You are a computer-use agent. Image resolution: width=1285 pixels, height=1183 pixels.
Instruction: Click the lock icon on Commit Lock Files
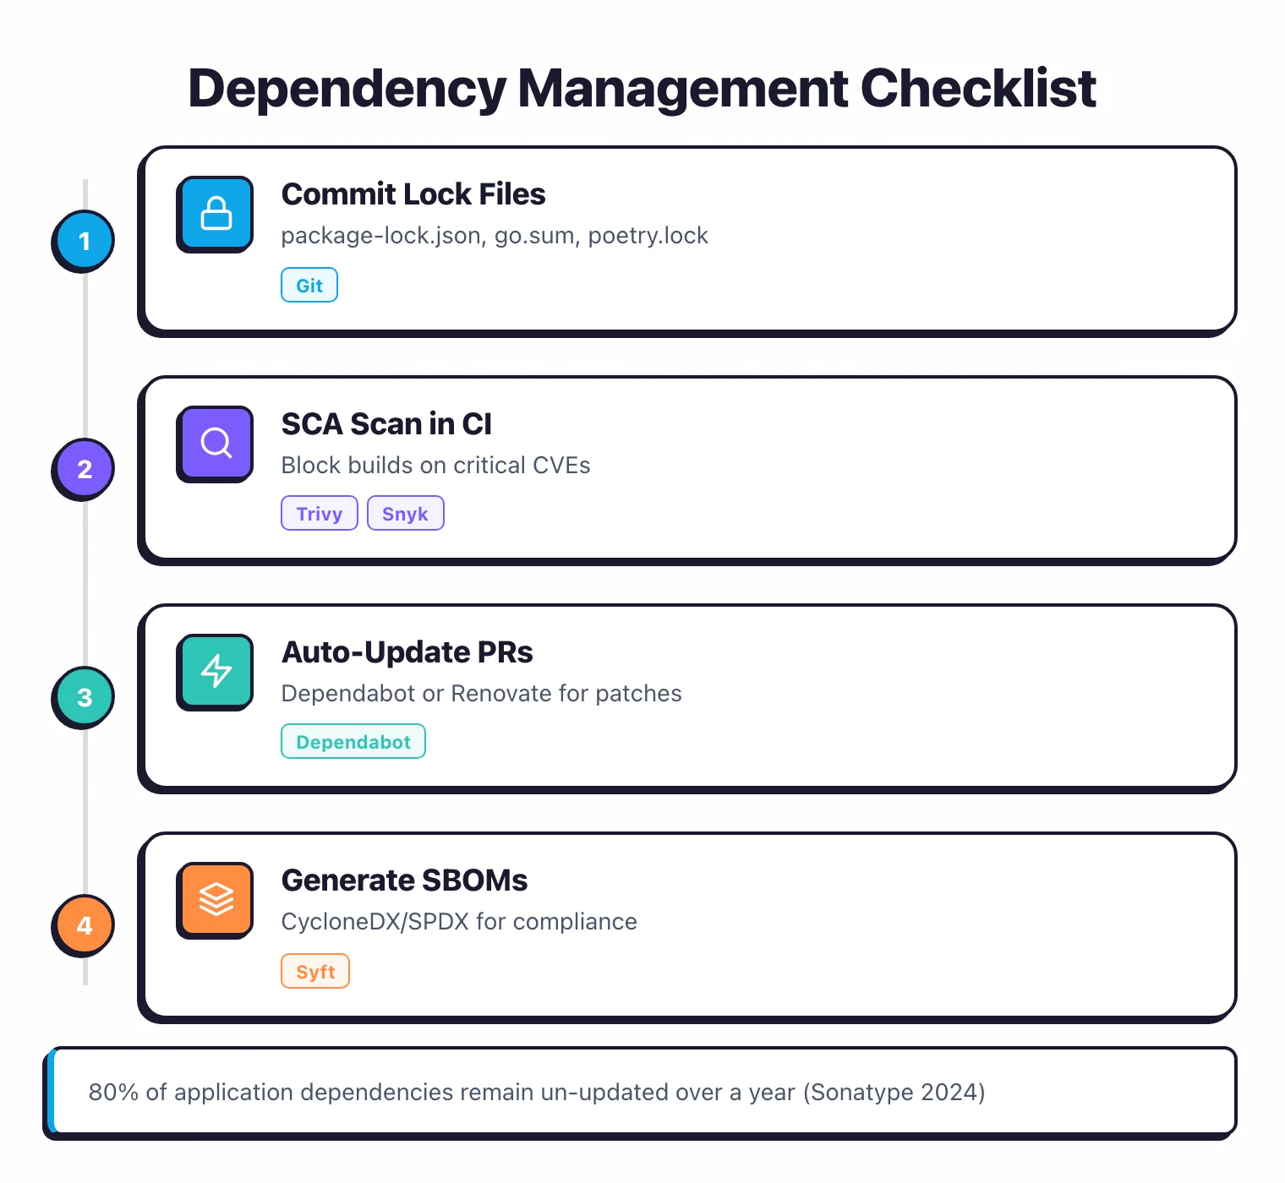tap(214, 214)
